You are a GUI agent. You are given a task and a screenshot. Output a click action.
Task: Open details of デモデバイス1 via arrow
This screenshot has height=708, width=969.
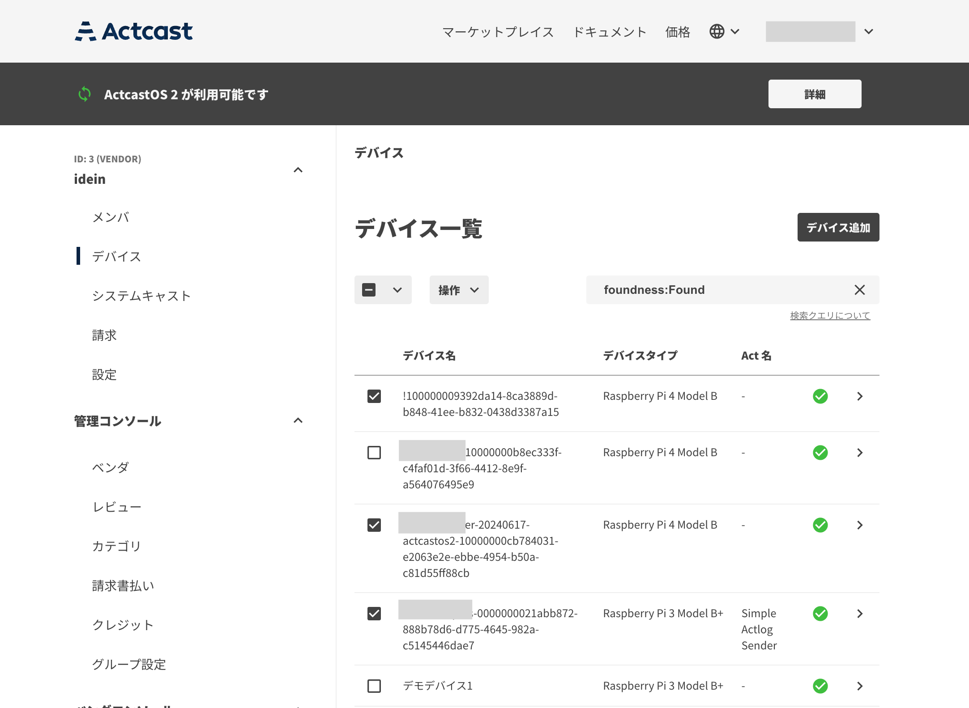(860, 686)
